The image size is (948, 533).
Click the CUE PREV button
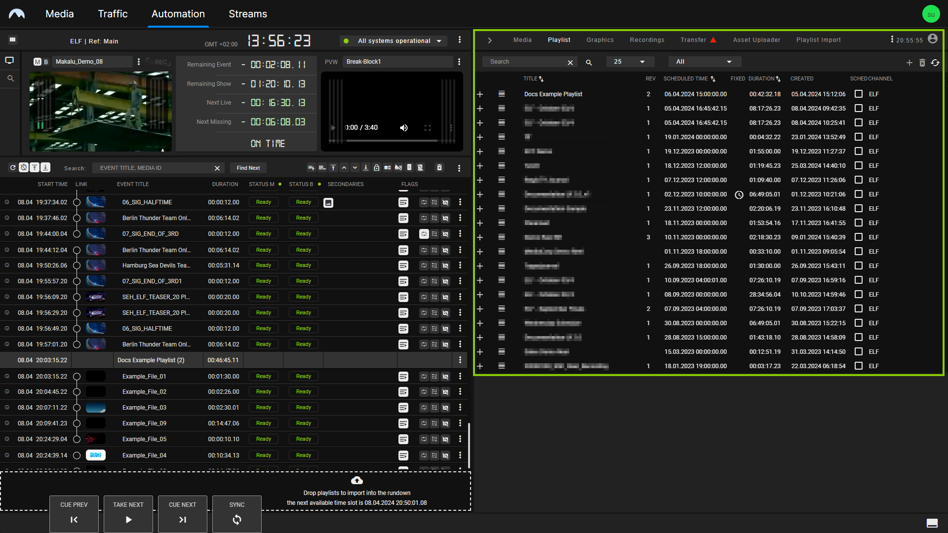[x=74, y=513]
